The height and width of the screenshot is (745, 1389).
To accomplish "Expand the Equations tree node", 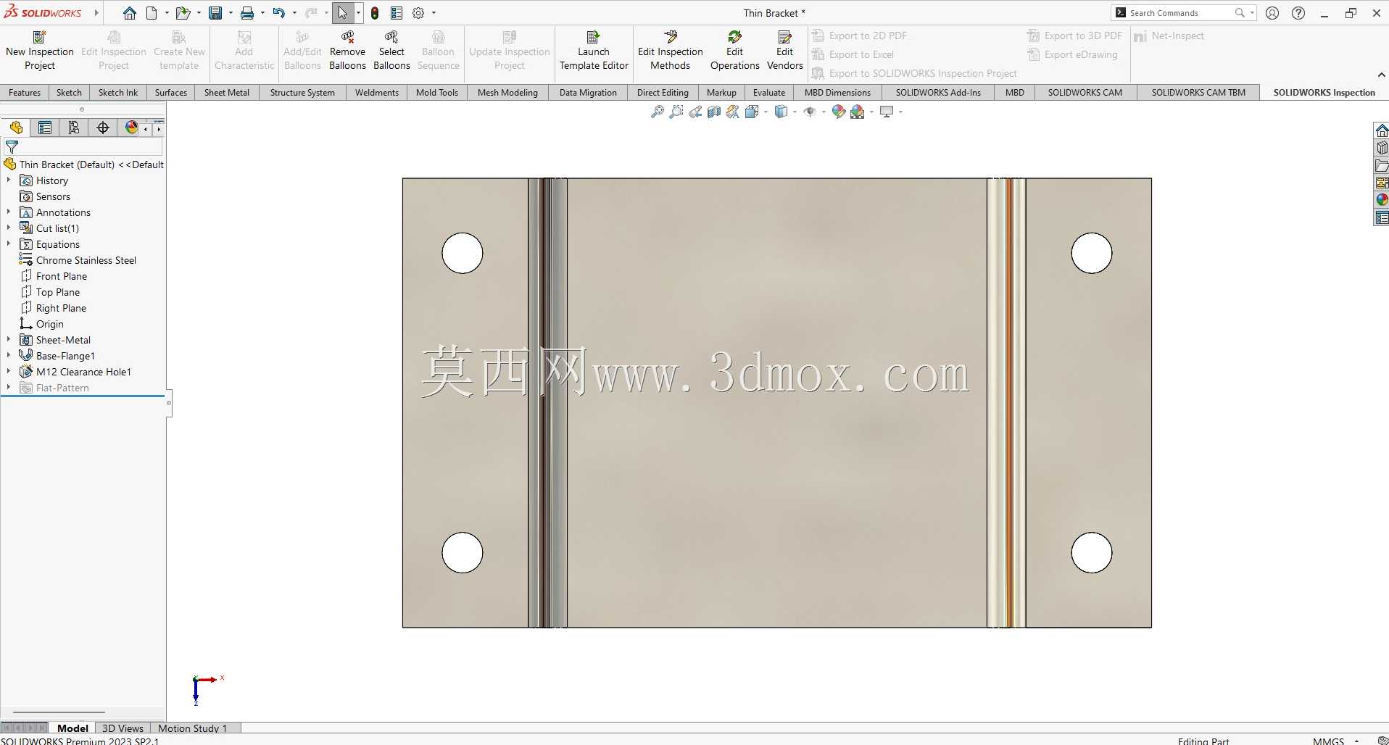I will point(9,244).
